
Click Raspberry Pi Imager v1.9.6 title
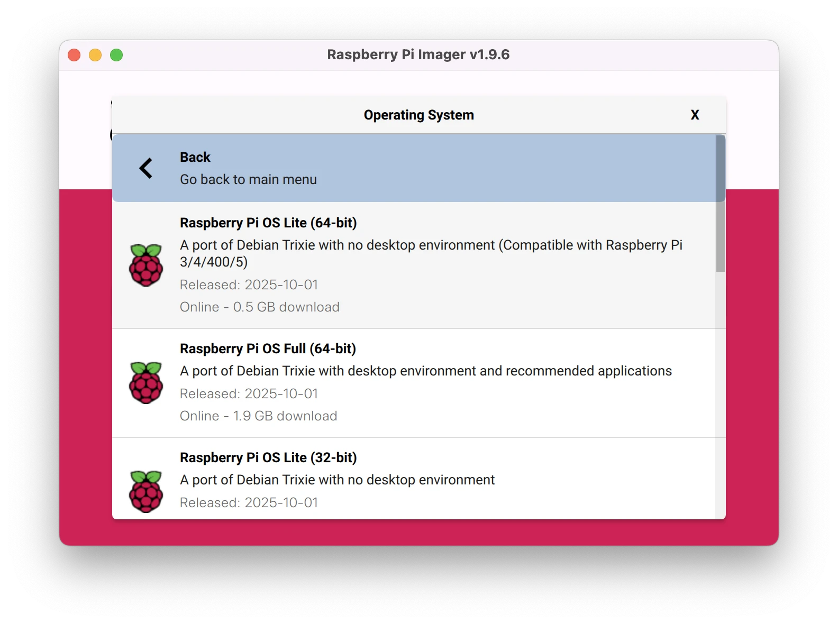418,54
